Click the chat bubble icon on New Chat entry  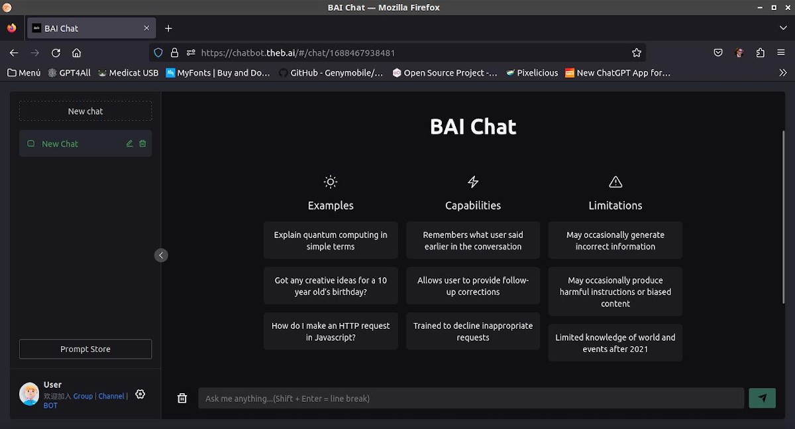(30, 143)
